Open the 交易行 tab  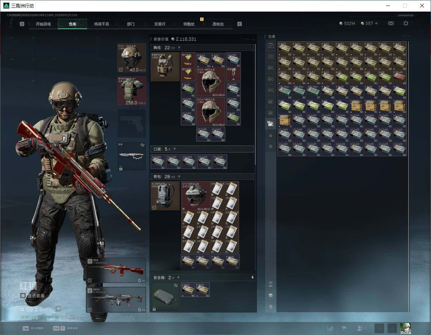[x=160, y=24]
